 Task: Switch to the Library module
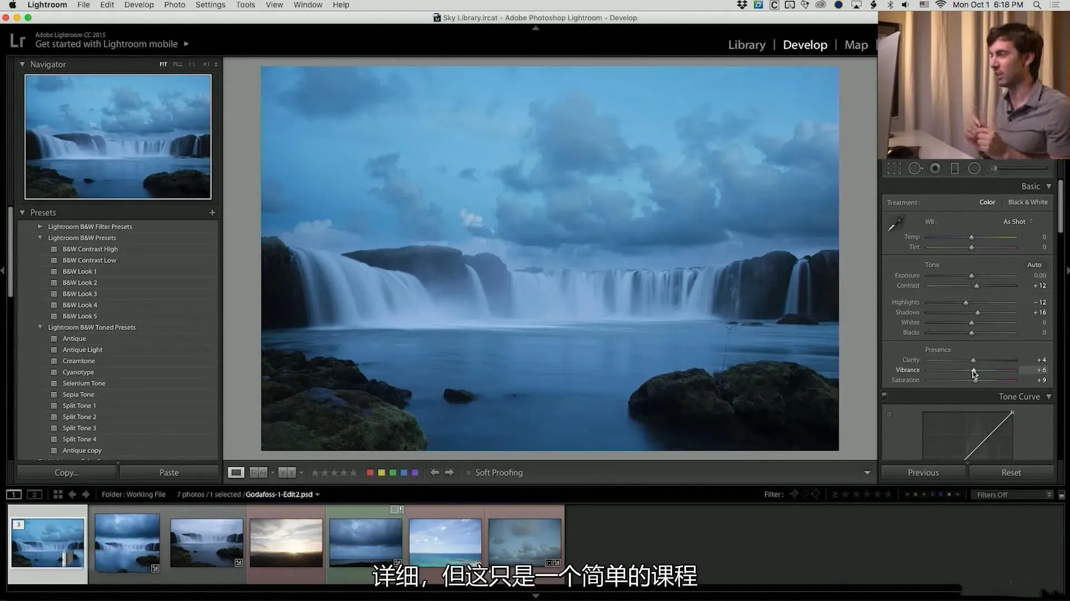(x=746, y=45)
